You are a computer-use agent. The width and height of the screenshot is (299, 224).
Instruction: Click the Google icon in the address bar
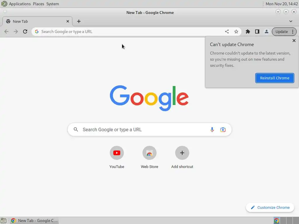click(37, 32)
